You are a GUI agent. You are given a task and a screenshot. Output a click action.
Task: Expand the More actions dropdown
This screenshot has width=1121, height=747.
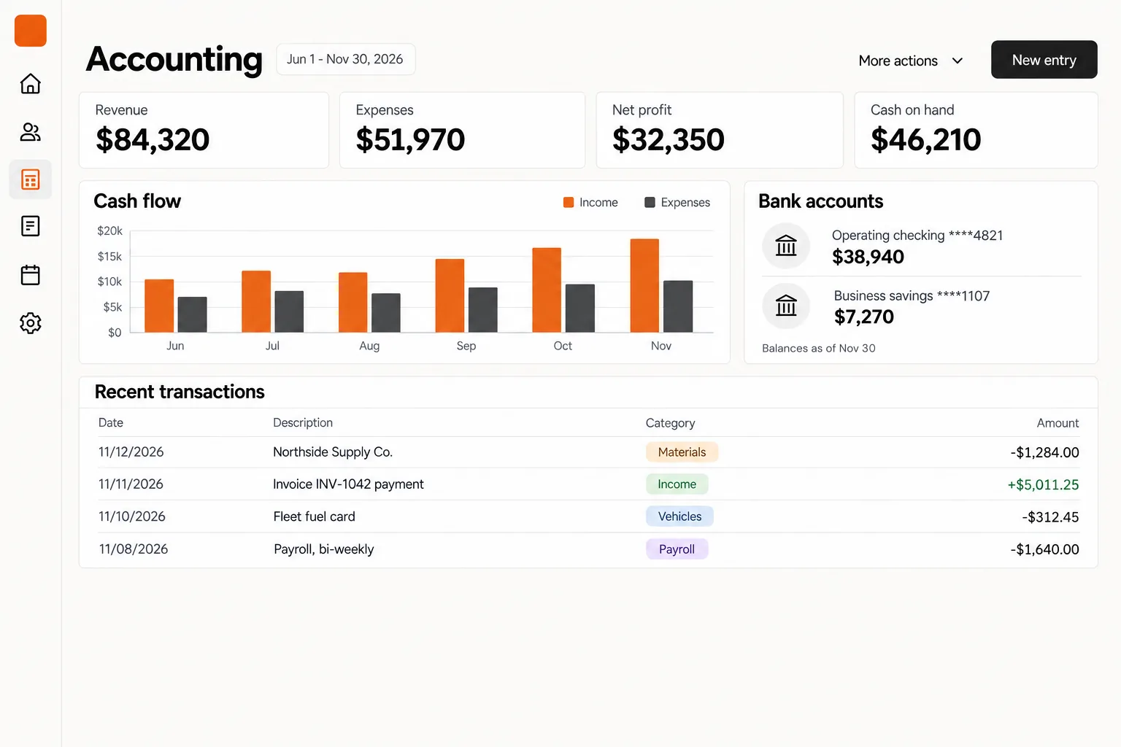point(911,61)
